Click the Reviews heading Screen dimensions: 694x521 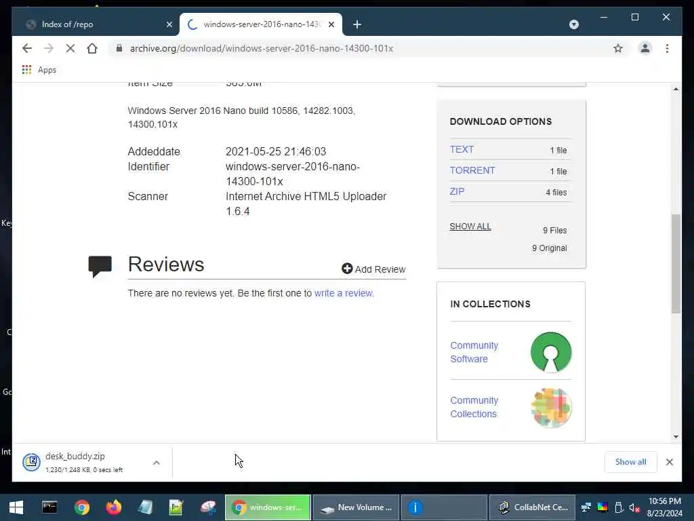pyautogui.click(x=166, y=265)
